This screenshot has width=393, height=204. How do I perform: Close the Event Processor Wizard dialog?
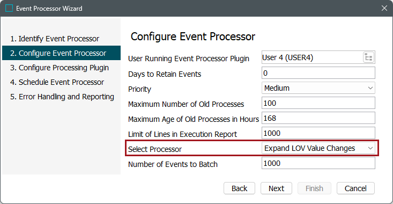pyautogui.click(x=384, y=8)
